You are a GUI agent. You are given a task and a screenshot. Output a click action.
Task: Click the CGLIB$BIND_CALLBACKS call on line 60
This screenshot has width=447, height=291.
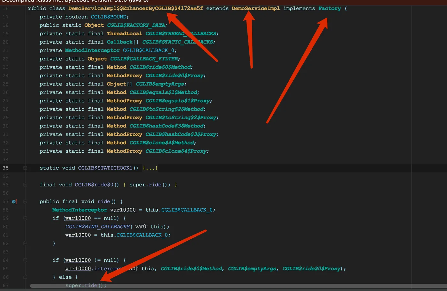pos(97,227)
